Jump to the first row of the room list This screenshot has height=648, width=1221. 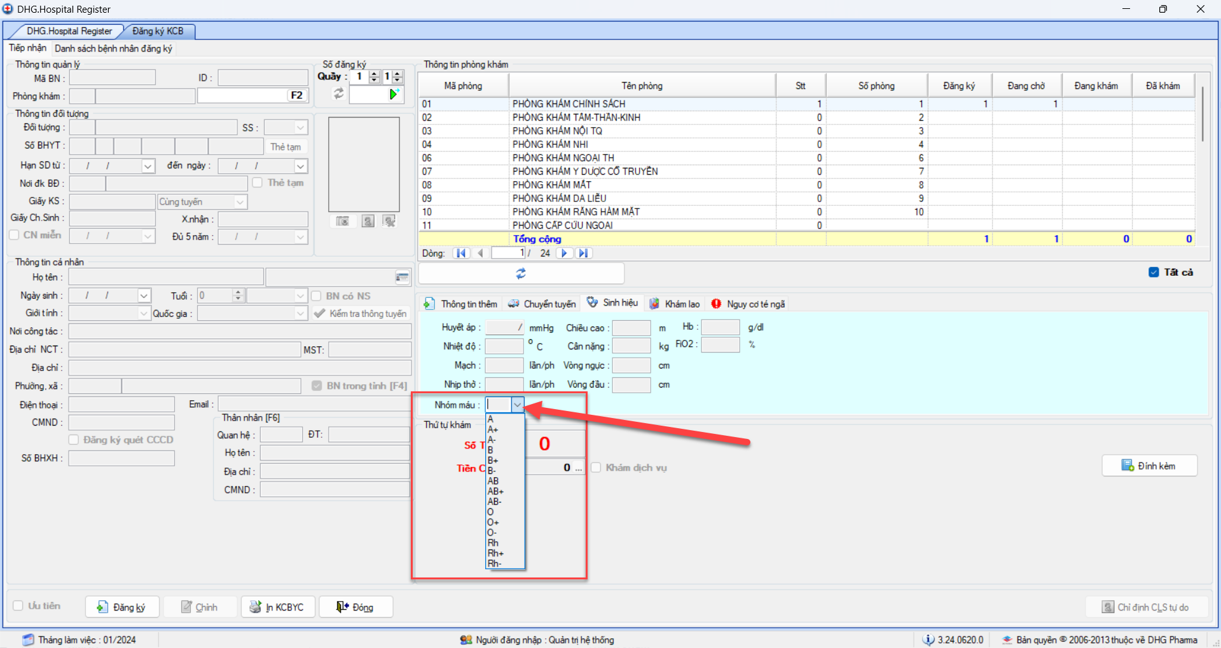click(x=461, y=253)
